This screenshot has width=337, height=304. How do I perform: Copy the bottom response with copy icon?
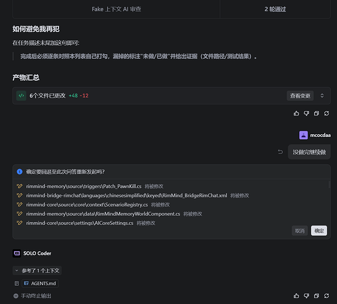tap(316, 296)
